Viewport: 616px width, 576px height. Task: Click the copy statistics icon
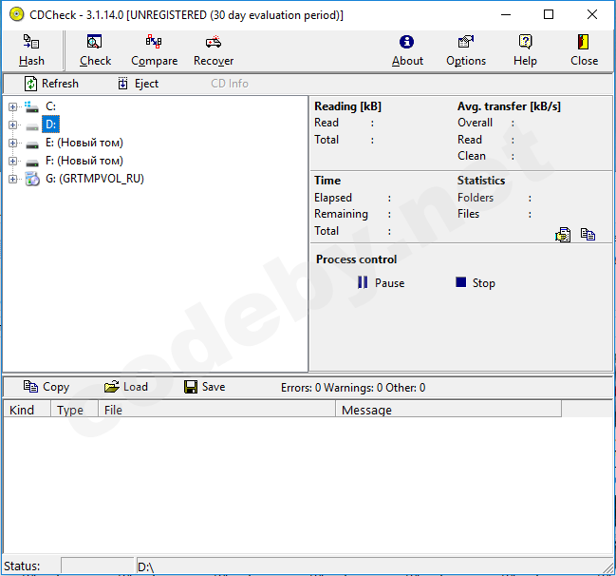pyautogui.click(x=588, y=234)
